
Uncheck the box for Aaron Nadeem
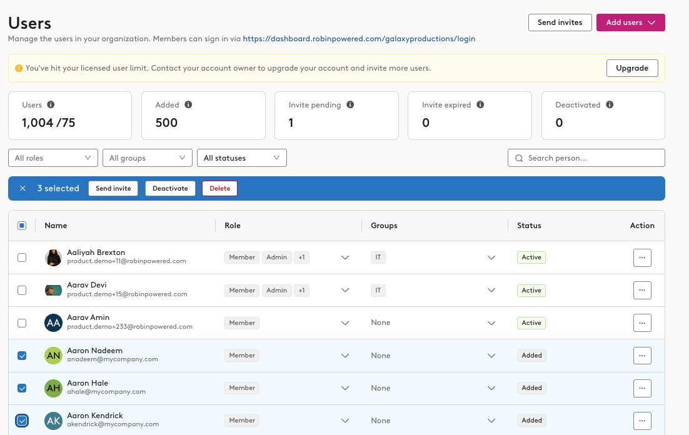pyautogui.click(x=22, y=356)
